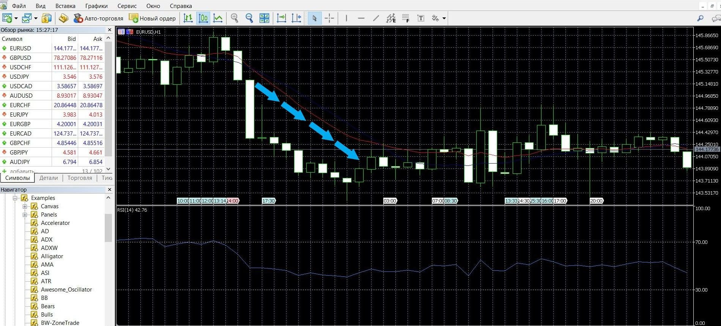
Task: Open the Справка menu
Action: coord(181,6)
